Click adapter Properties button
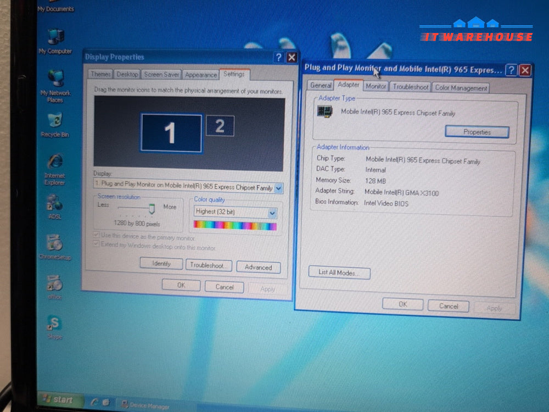Image resolution: width=549 pixels, height=412 pixels. 477,132
